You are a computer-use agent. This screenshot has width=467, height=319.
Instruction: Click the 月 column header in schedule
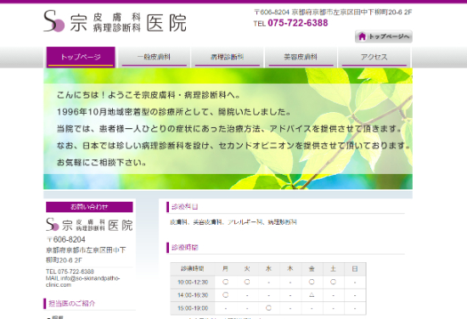226,269
